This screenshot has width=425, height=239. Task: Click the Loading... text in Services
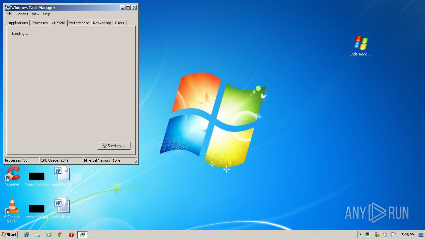(20, 34)
